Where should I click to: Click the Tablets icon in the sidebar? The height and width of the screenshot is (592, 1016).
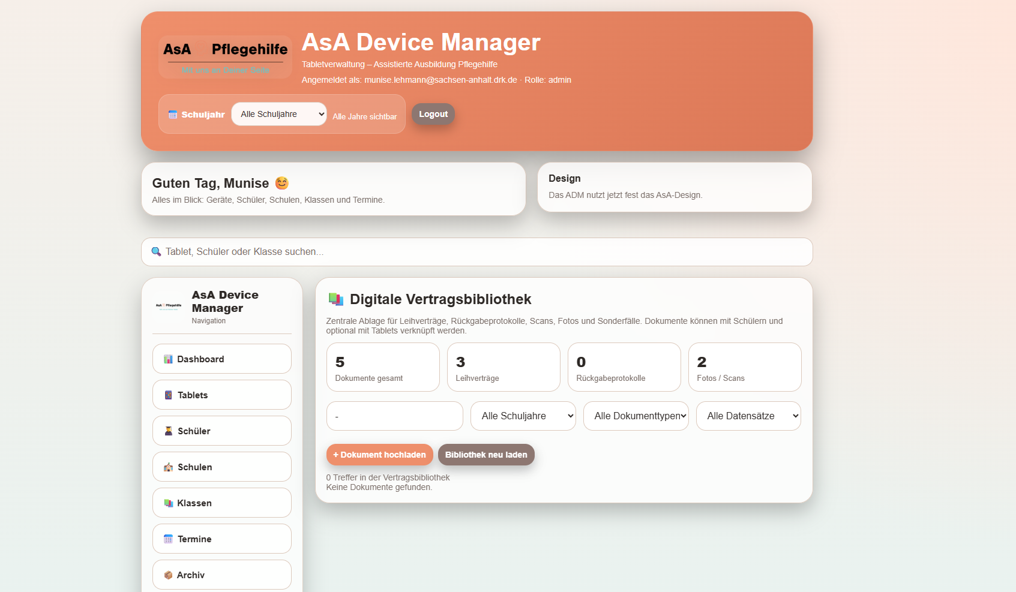169,395
